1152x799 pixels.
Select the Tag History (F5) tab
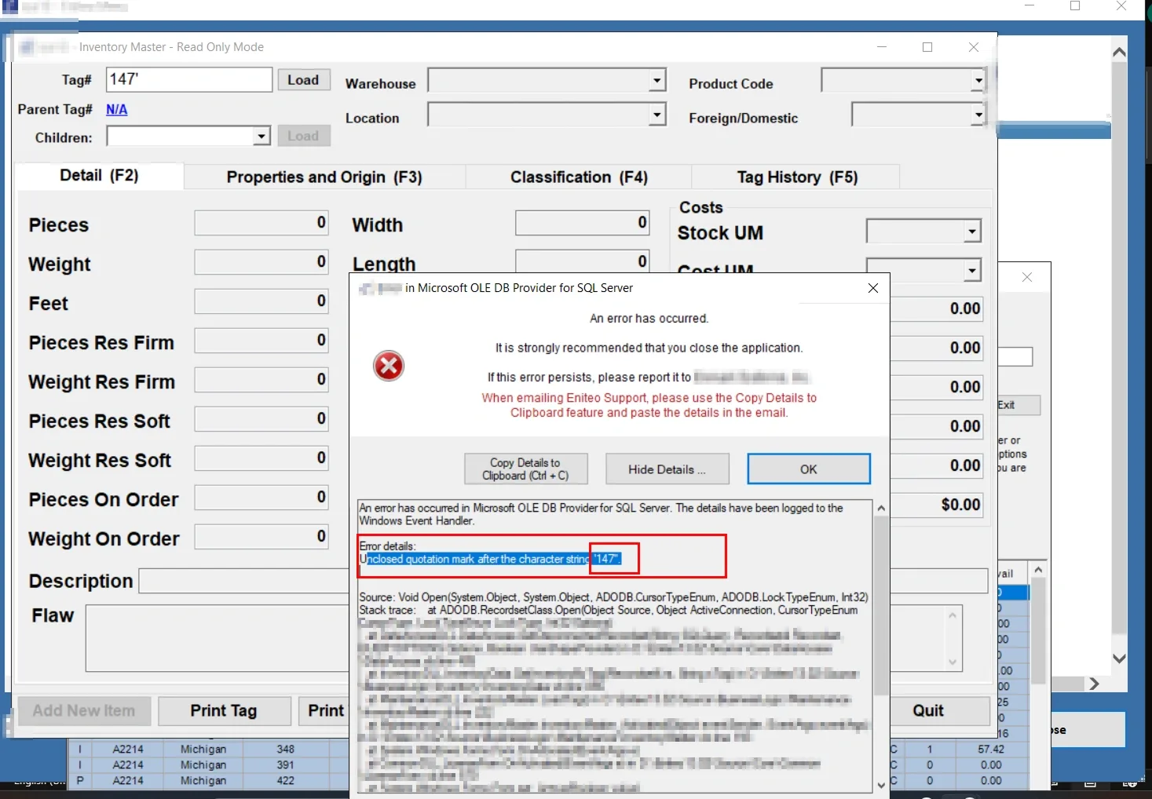point(797,177)
